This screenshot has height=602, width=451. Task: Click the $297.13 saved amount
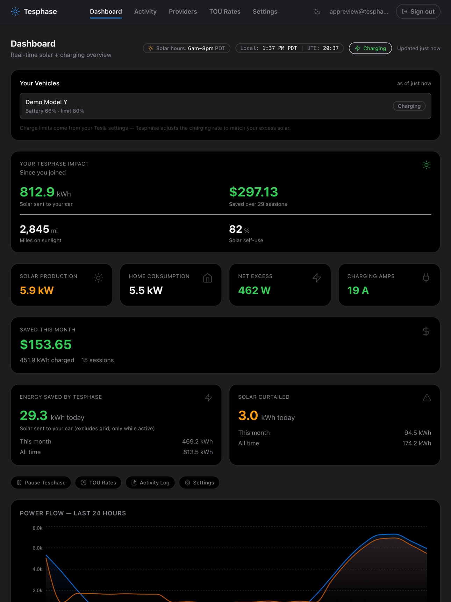(253, 192)
